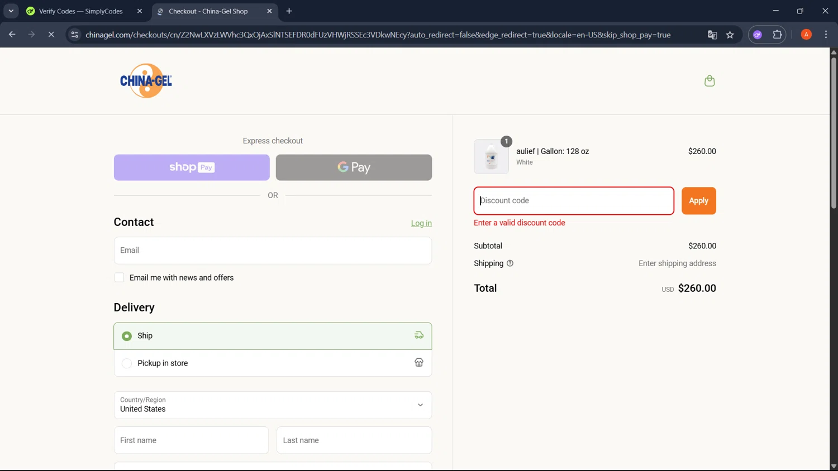The image size is (838, 471).
Task: Click the 'Enter a valid discount code' error
Action: [x=520, y=223]
